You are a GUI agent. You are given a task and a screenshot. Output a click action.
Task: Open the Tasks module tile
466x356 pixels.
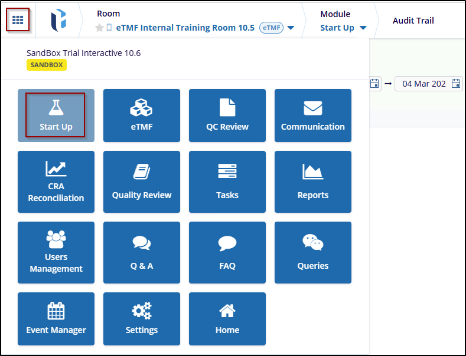coord(227,182)
